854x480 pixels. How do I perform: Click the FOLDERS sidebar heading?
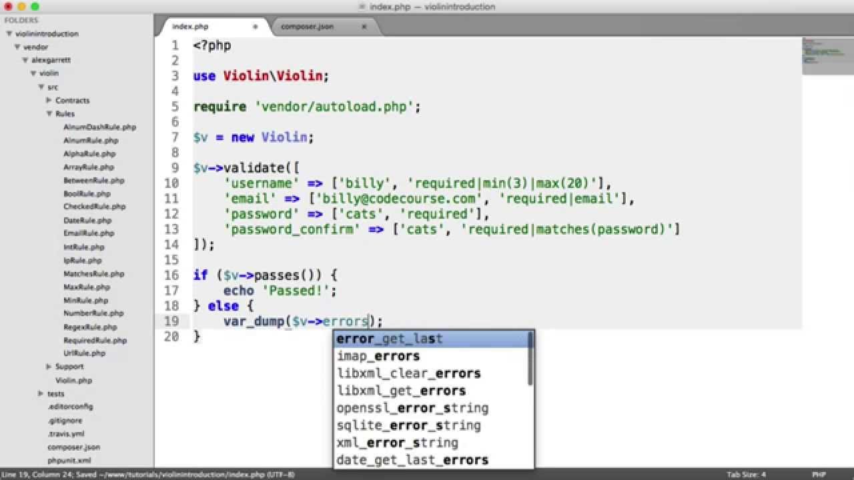21,20
